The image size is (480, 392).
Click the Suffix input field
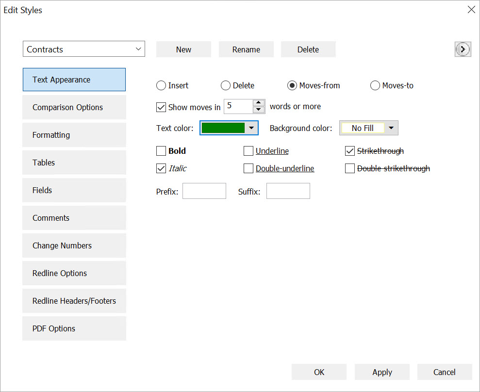coord(288,191)
